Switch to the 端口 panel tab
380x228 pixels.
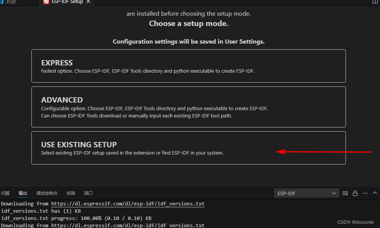[88, 193]
